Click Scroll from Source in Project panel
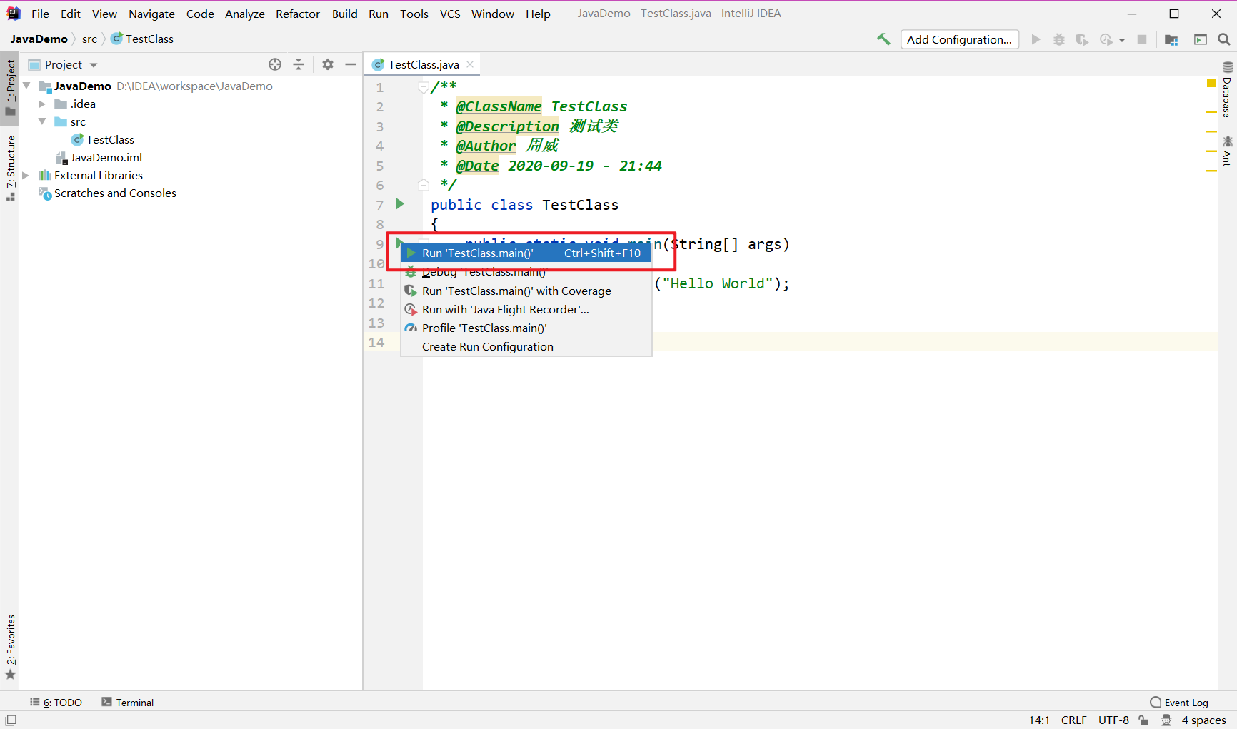 coord(274,64)
